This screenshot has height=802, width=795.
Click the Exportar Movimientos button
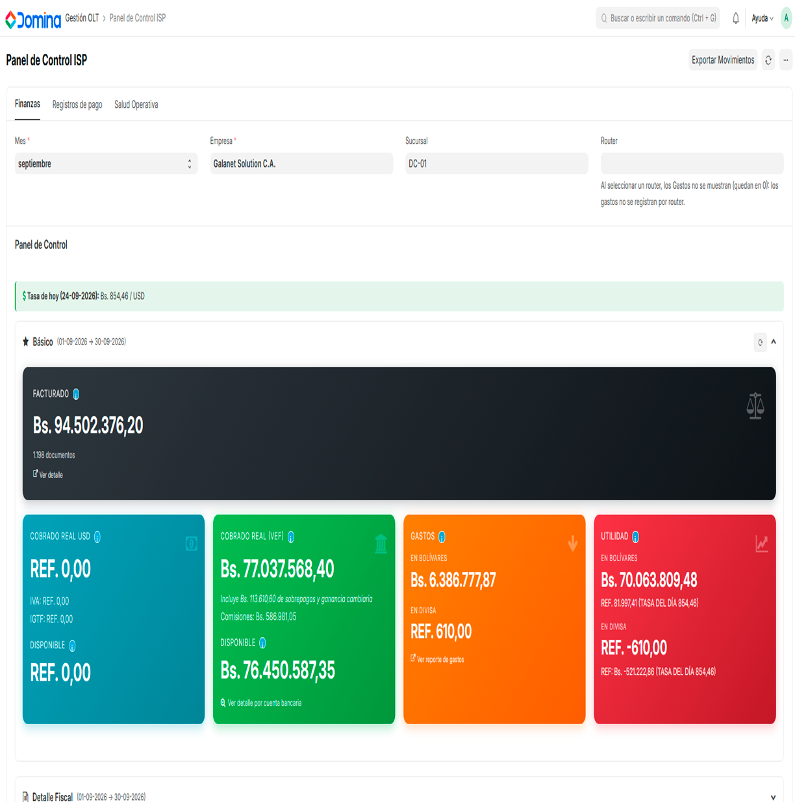pyautogui.click(x=723, y=60)
